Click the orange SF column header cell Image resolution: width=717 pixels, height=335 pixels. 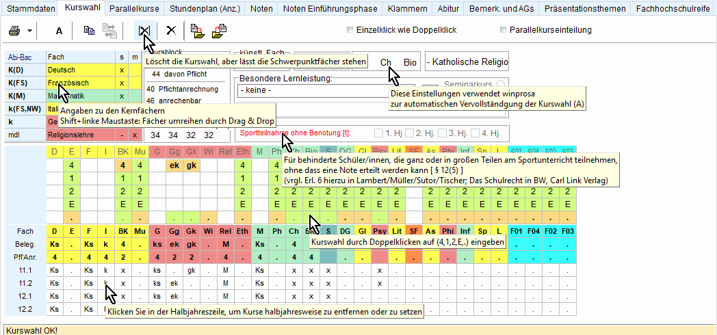tap(414, 150)
